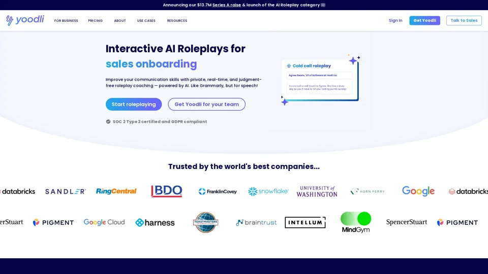Screen dimensions: 488x274
Task: Click the Google logo
Action: point(418,191)
